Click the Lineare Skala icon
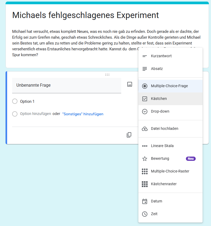Screen dimensions: 211x226 145,146
